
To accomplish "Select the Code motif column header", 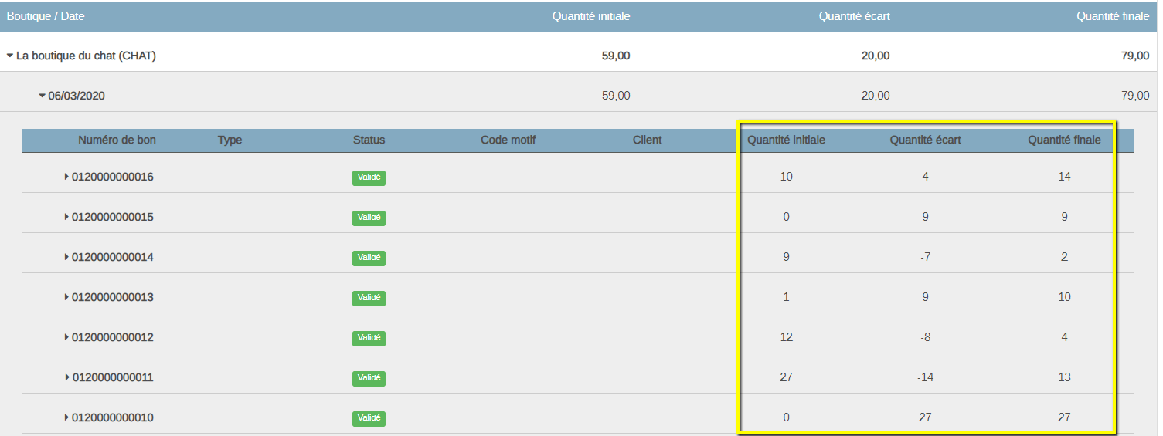I will click(508, 140).
